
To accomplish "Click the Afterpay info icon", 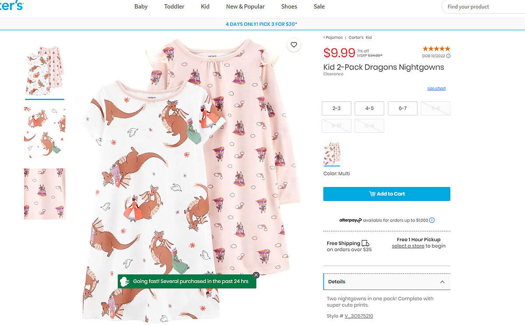I will [x=432, y=220].
